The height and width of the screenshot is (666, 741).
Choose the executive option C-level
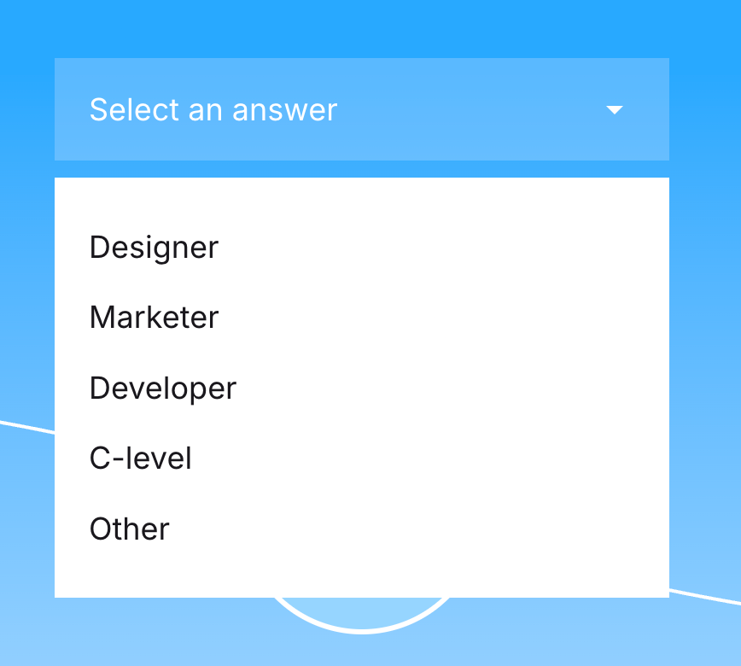(140, 459)
